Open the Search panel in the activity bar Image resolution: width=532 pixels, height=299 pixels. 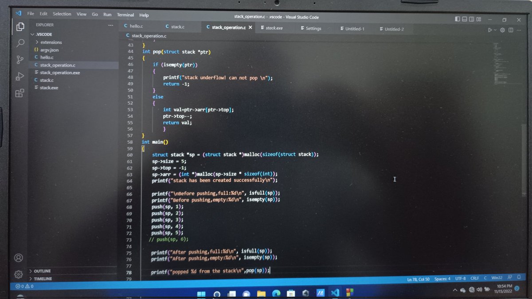tap(20, 43)
